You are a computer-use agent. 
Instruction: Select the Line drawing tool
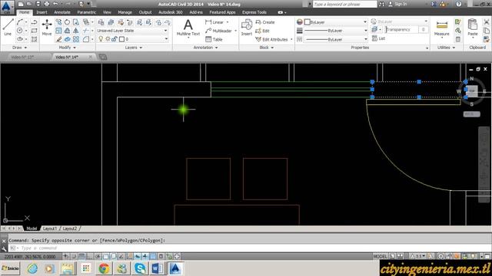(x=8, y=27)
